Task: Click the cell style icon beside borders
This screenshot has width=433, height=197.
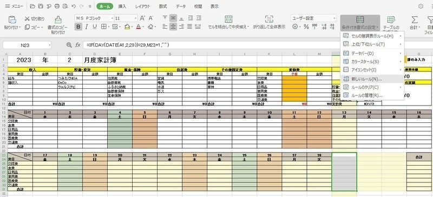Action: coord(115,27)
